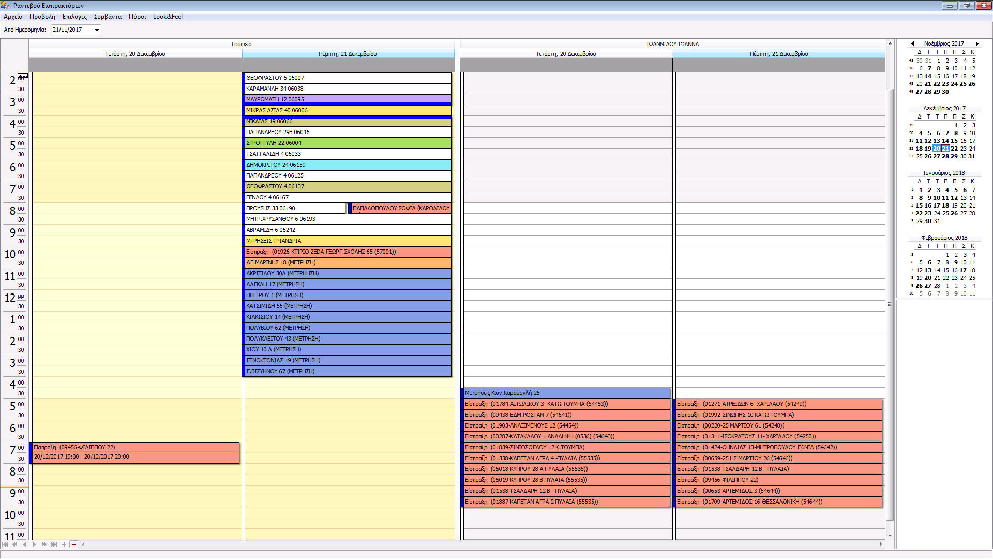Select the Είσπραξη 01424-ΘΗΝΑΙΑΣ 13 appointment
Viewport: 993px width, 559px height.
(778, 447)
